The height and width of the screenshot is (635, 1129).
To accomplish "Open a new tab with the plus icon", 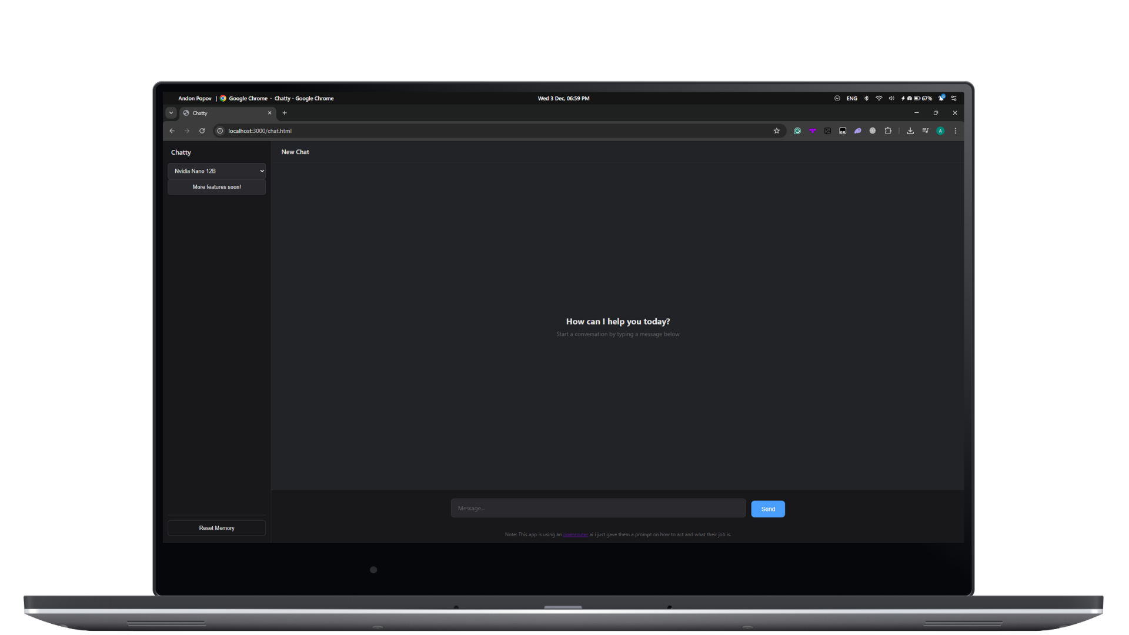I will pyautogui.click(x=285, y=113).
